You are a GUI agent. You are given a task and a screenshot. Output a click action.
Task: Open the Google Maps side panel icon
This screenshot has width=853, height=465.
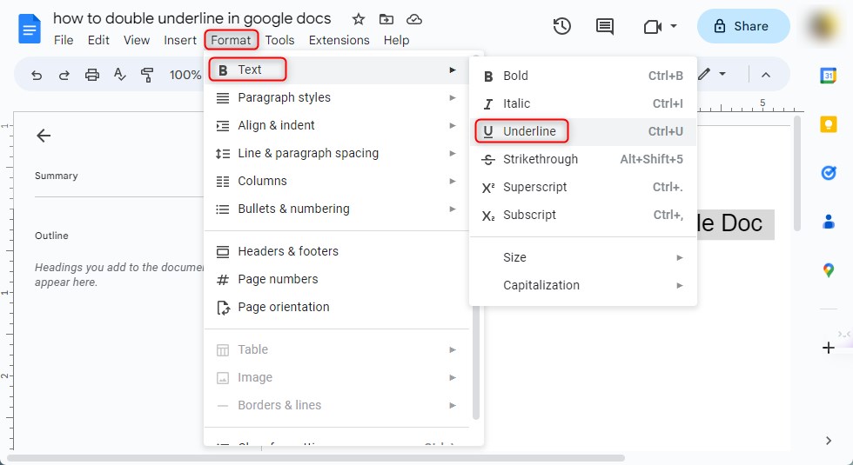(828, 270)
